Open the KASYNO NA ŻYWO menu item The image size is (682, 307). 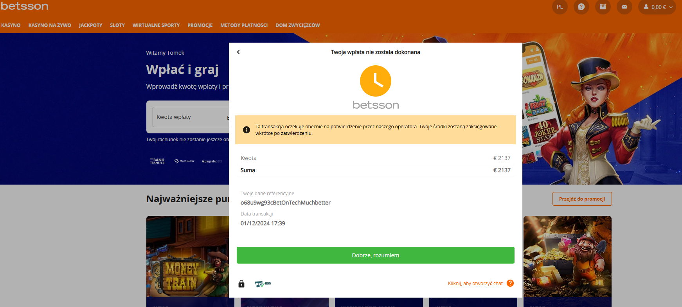coord(50,25)
